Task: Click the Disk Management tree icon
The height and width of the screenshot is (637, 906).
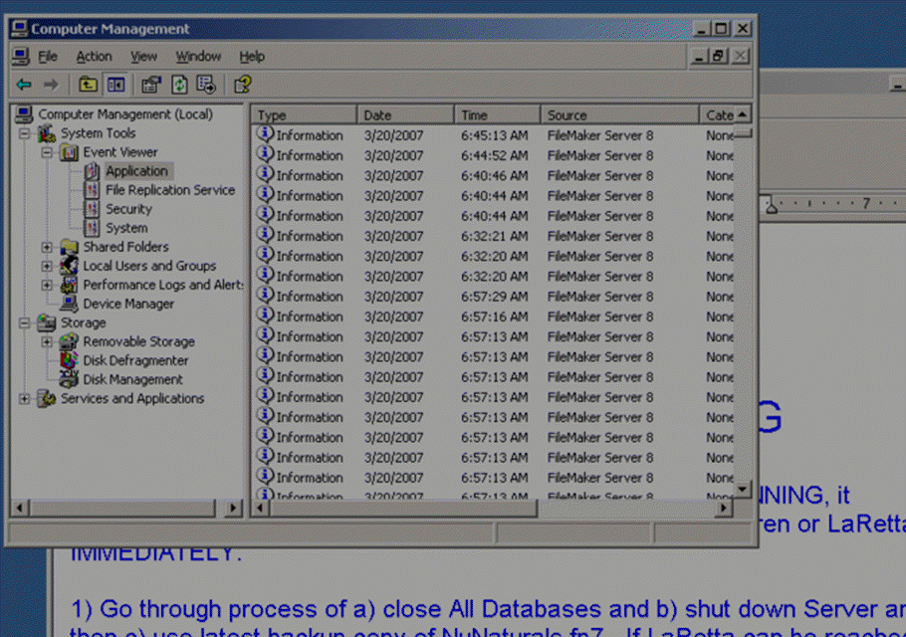Action: 70,379
